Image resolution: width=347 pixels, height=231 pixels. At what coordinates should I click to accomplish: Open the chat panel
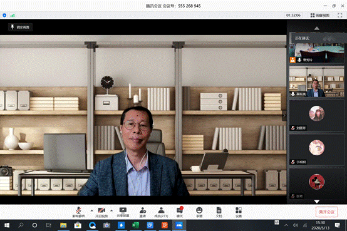(x=180, y=212)
